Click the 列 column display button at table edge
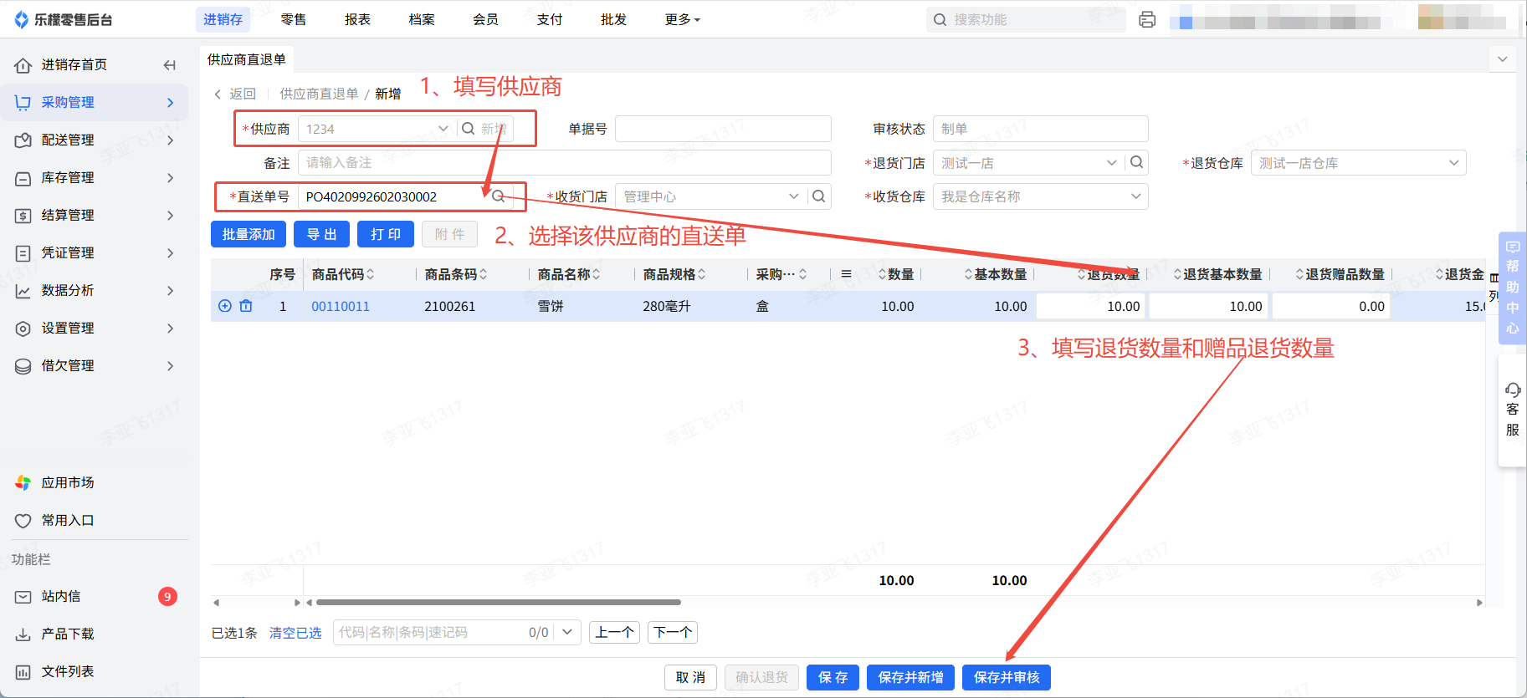Screen dimensions: 1527x698 (x=1494, y=288)
